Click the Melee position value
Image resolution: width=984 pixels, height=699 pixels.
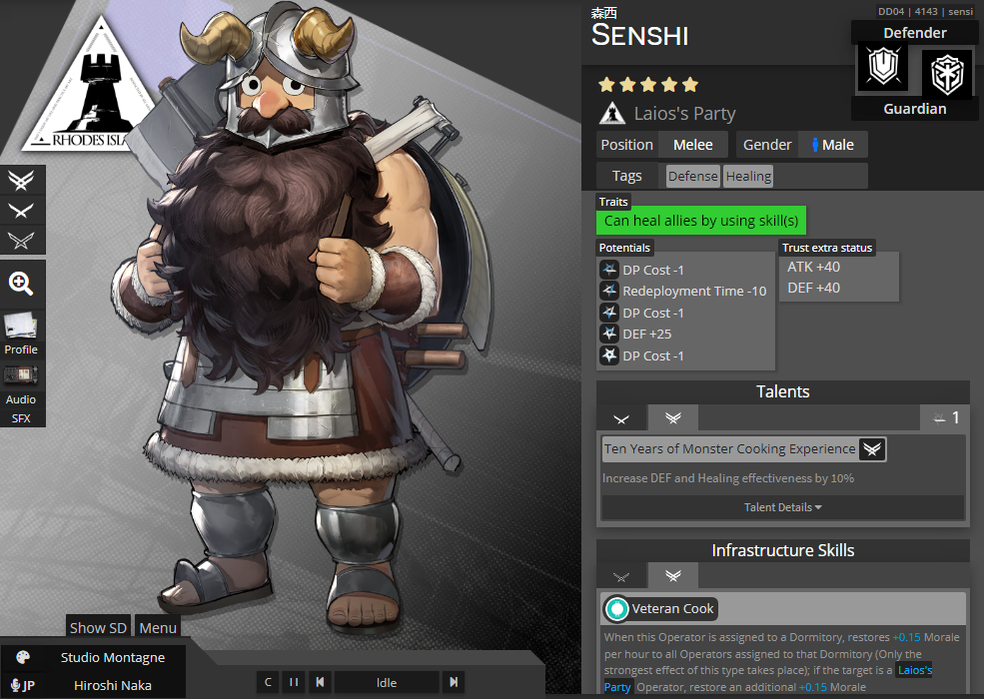(x=693, y=145)
